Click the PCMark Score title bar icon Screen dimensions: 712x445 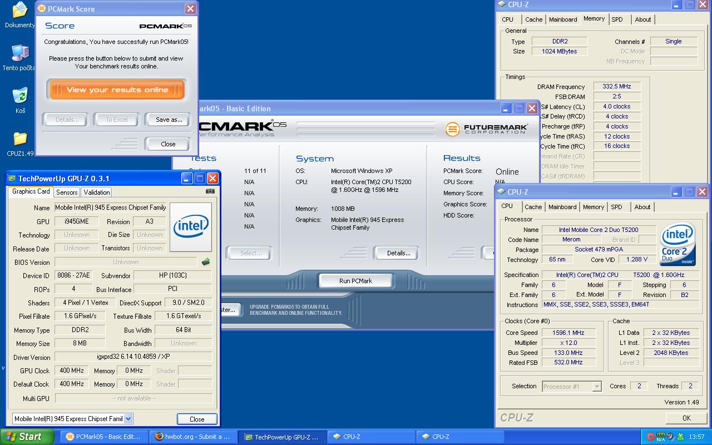pos(41,9)
